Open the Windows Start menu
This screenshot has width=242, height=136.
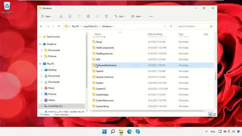[104, 131]
